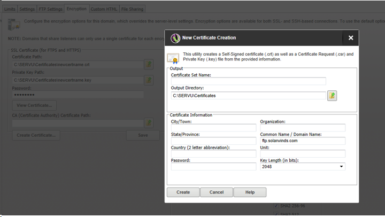Select the Custom HTML tab
The height and width of the screenshot is (217, 385).
click(x=104, y=9)
